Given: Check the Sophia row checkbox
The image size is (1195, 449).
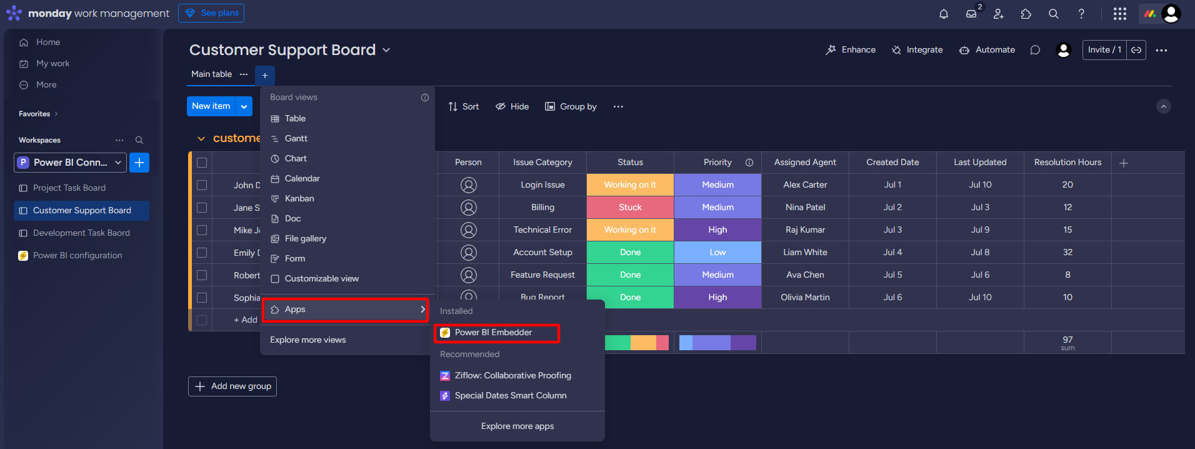Looking at the screenshot, I should 202,298.
